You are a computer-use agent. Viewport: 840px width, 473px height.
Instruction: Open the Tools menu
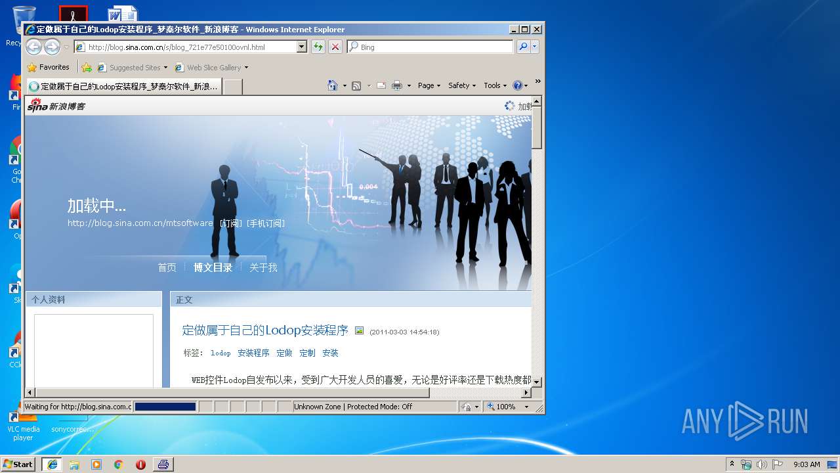[495, 85]
